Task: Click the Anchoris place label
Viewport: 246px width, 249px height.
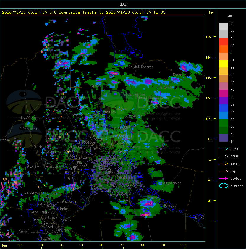Action: pos(69,201)
